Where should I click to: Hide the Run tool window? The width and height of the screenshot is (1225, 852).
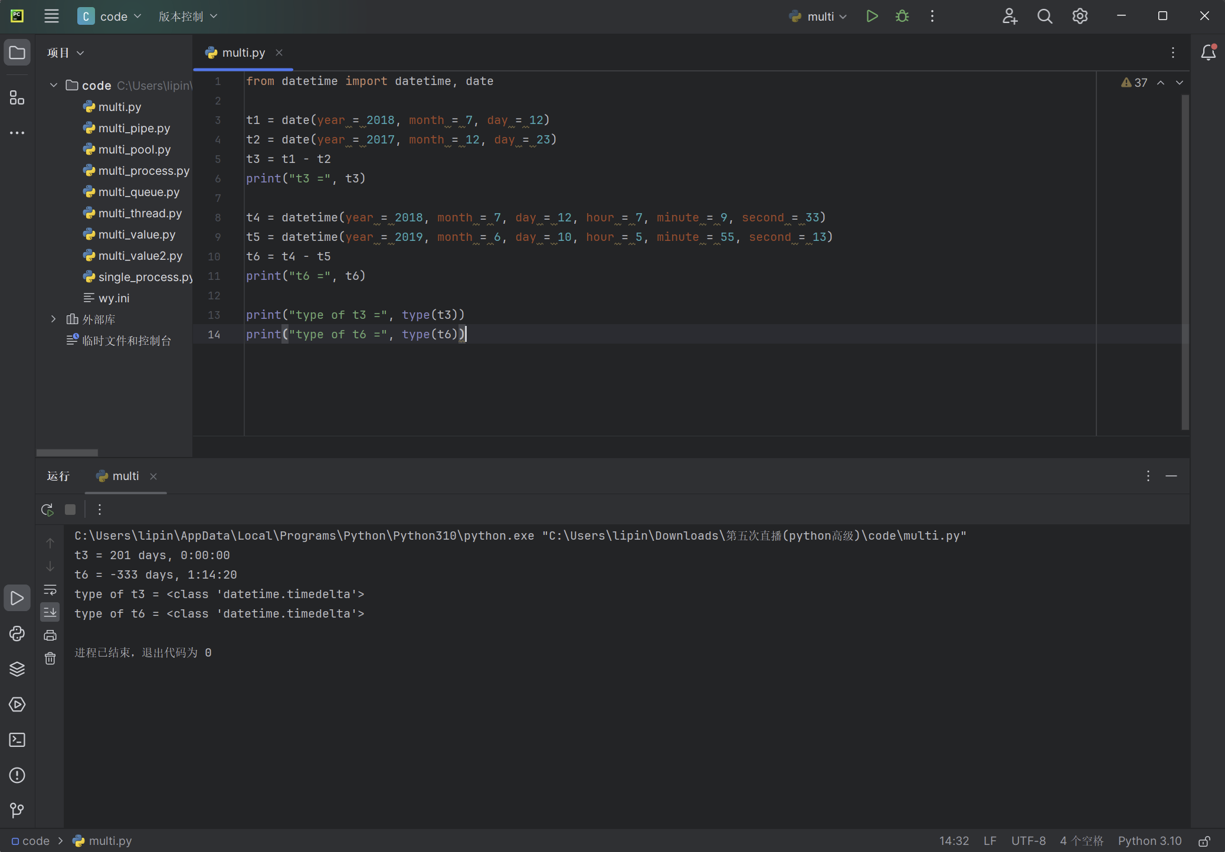pyautogui.click(x=1171, y=476)
